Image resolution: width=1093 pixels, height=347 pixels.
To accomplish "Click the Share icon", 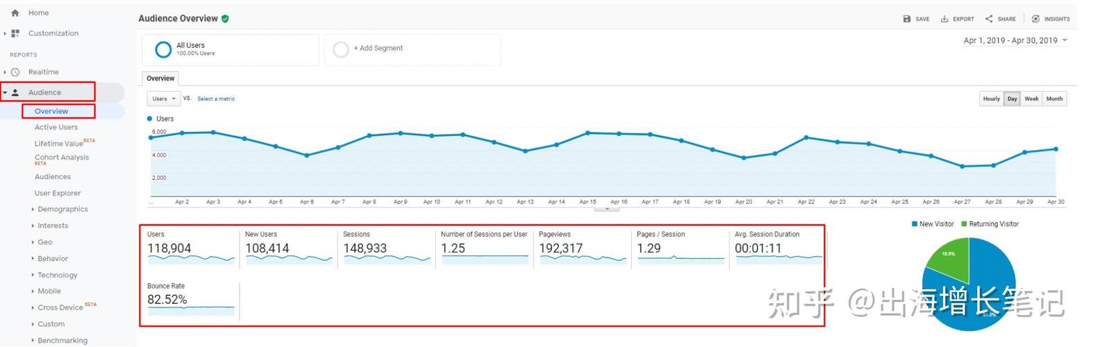I will point(989,19).
